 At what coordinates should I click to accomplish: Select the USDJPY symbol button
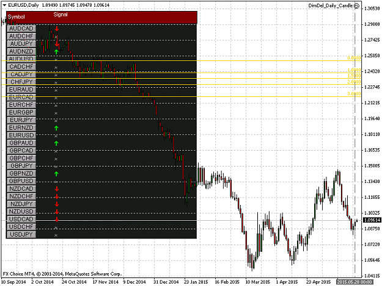[x=21, y=234]
